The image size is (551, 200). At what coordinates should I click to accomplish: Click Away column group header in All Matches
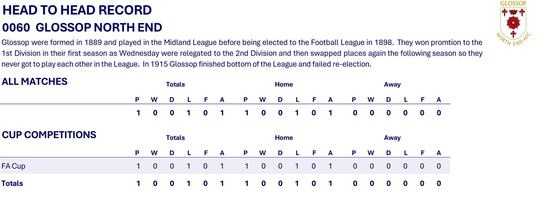[392, 84]
